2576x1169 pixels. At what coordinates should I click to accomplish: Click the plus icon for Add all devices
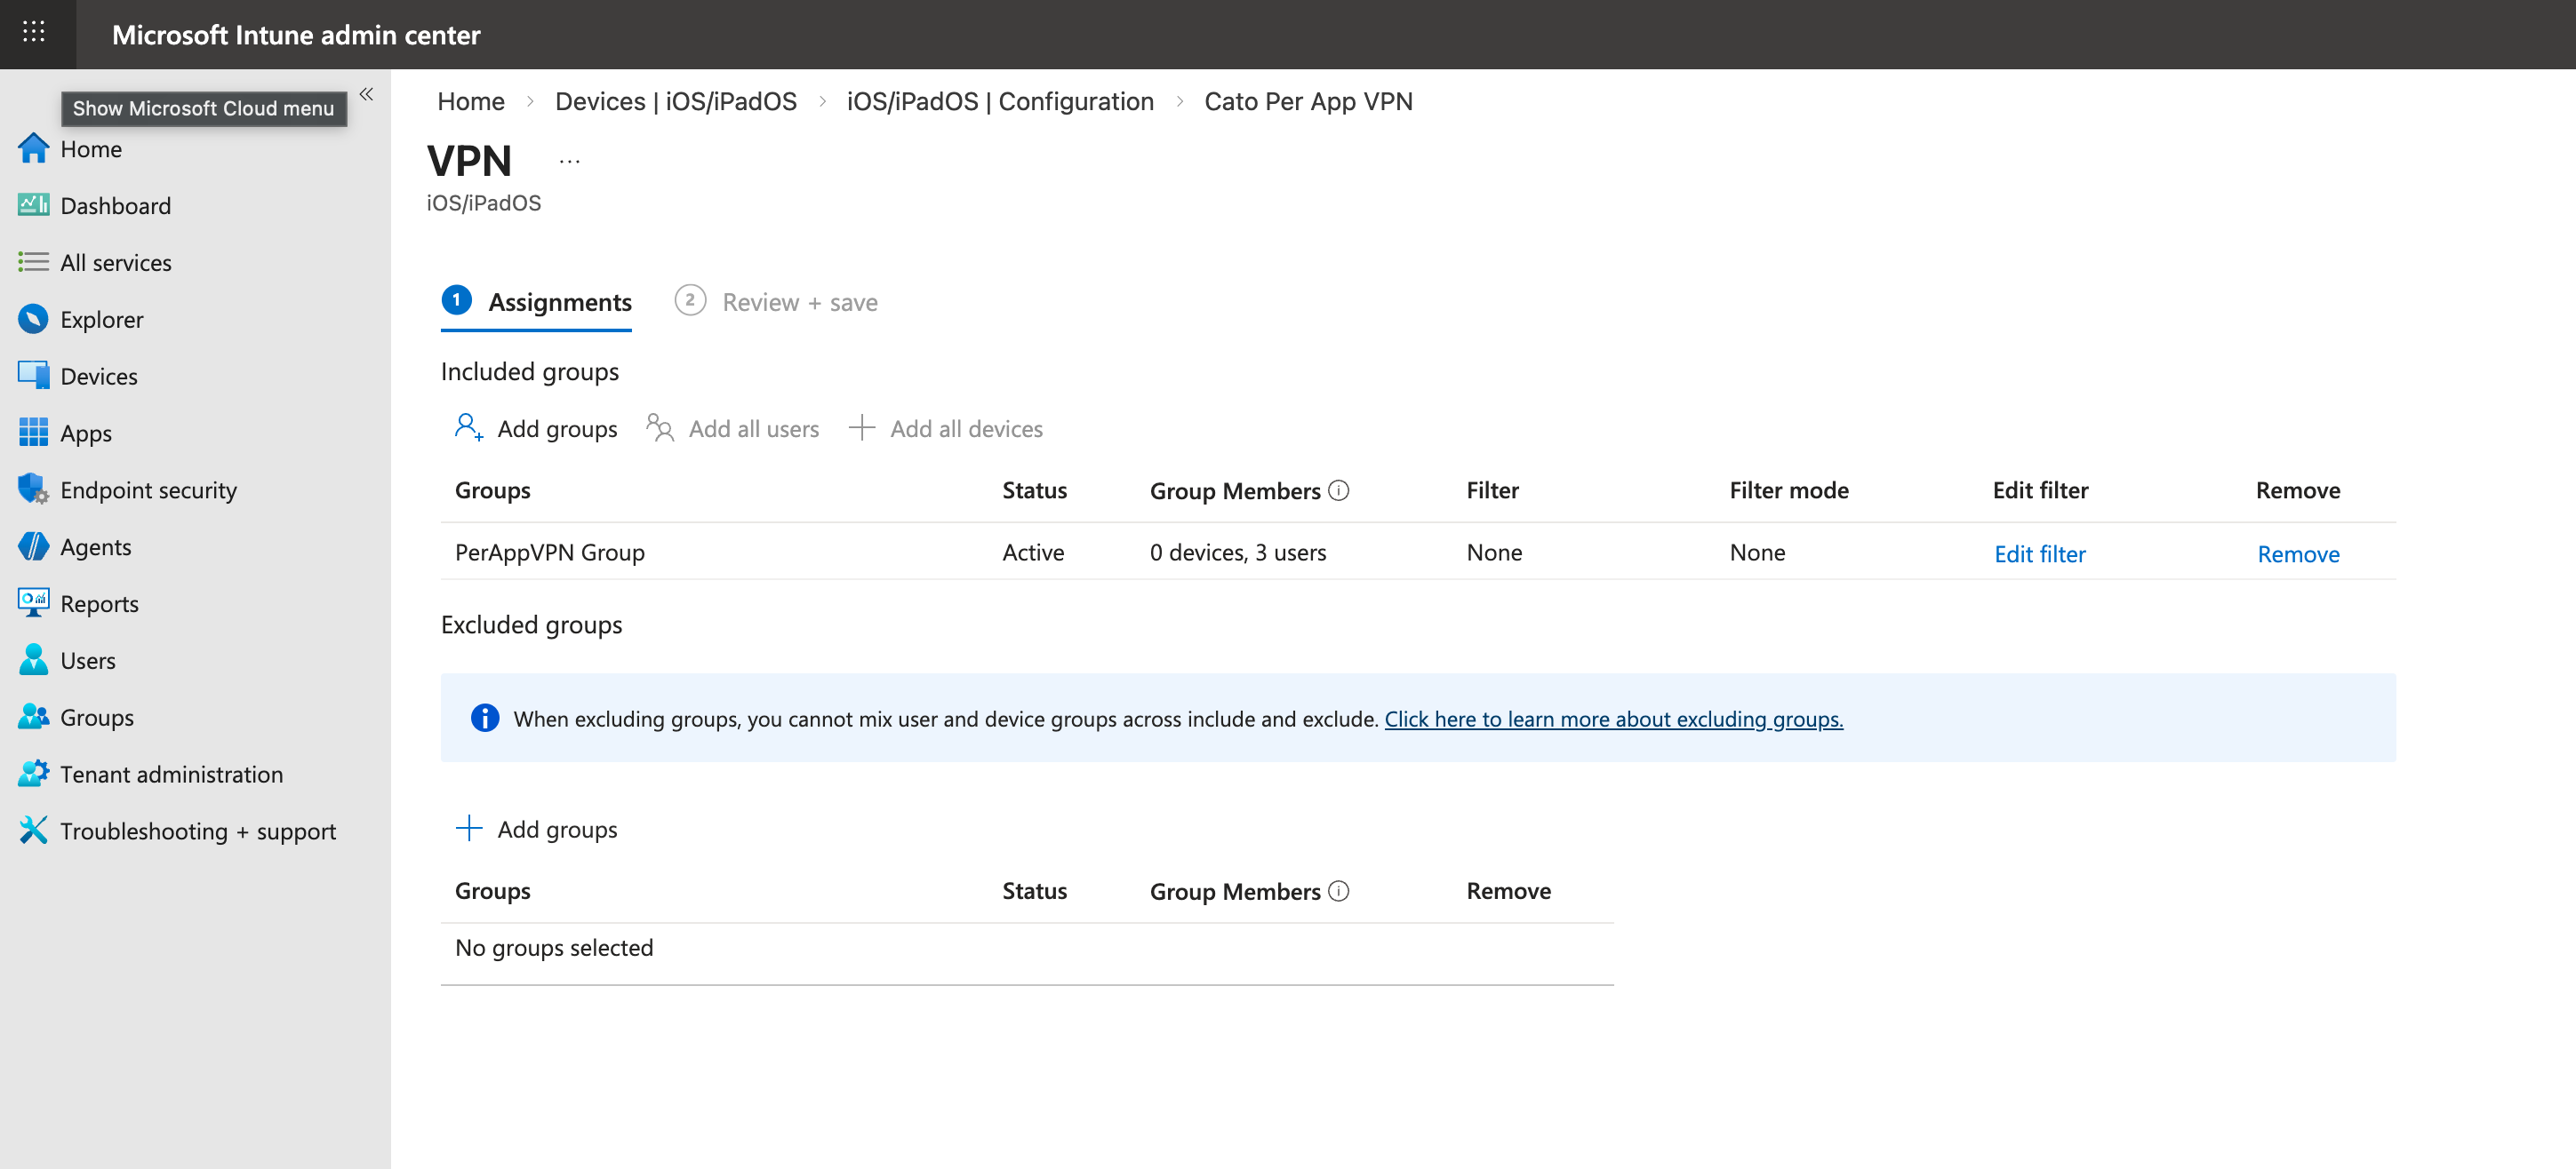(x=862, y=427)
